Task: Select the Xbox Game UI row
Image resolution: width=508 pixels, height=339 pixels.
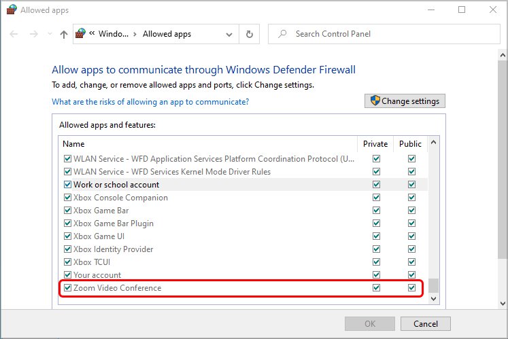Action: click(243, 236)
